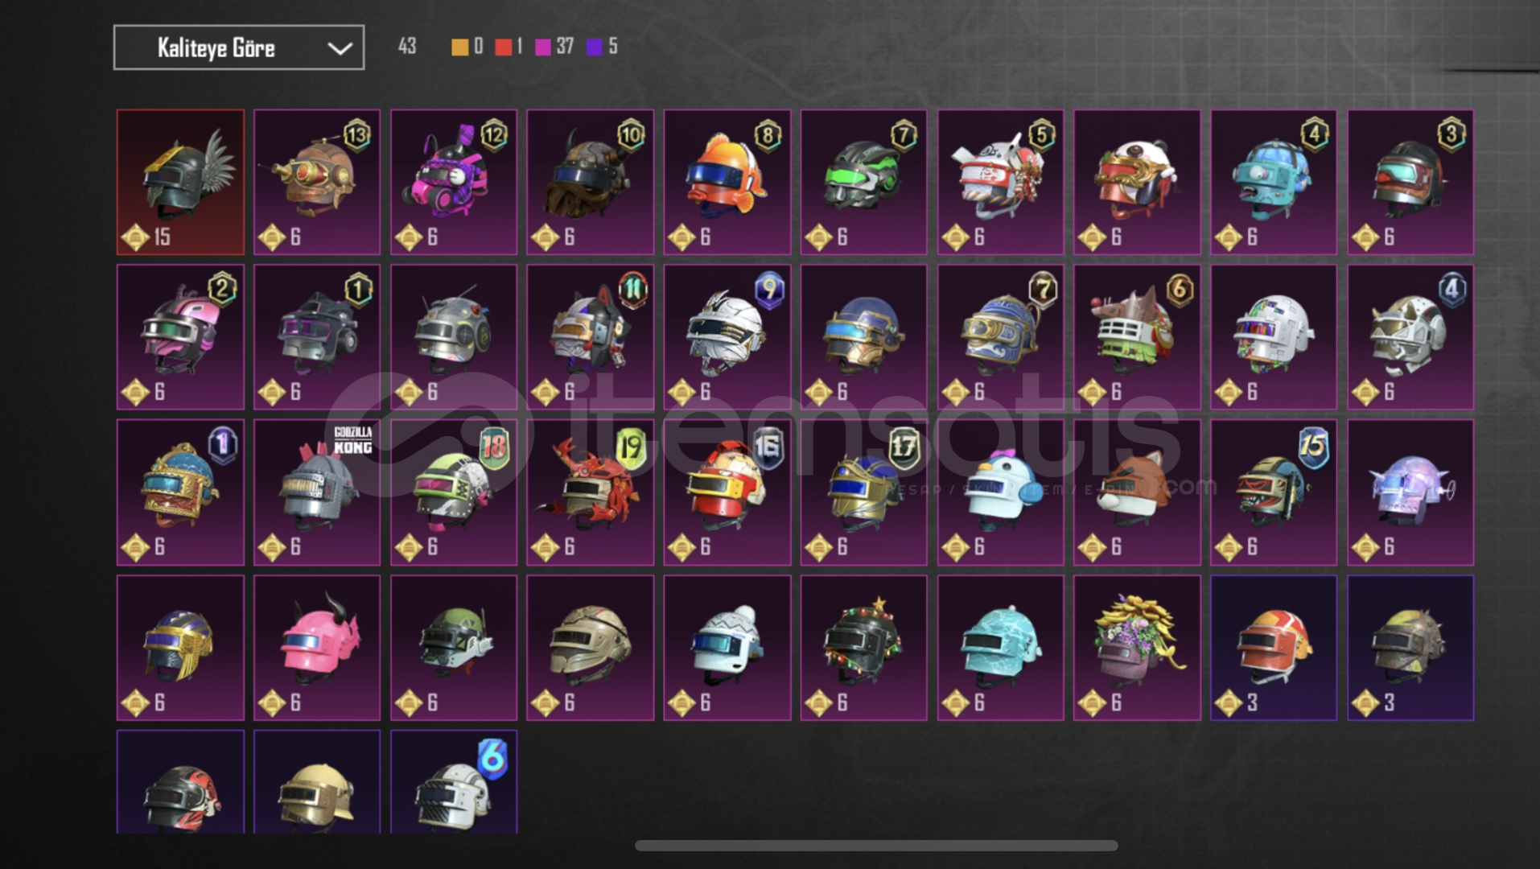This screenshot has width=1540, height=869.
Task: Choose the steampunk goggles helmet numbered 13
Action: (x=317, y=183)
